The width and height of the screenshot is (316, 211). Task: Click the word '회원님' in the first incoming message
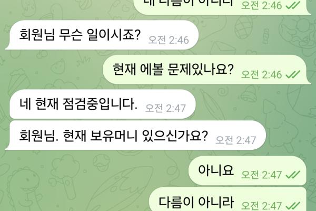[x=37, y=35]
